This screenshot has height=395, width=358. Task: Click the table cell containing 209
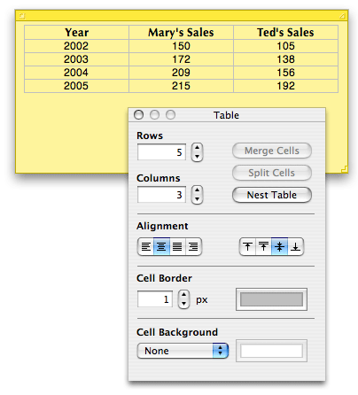tap(181, 73)
